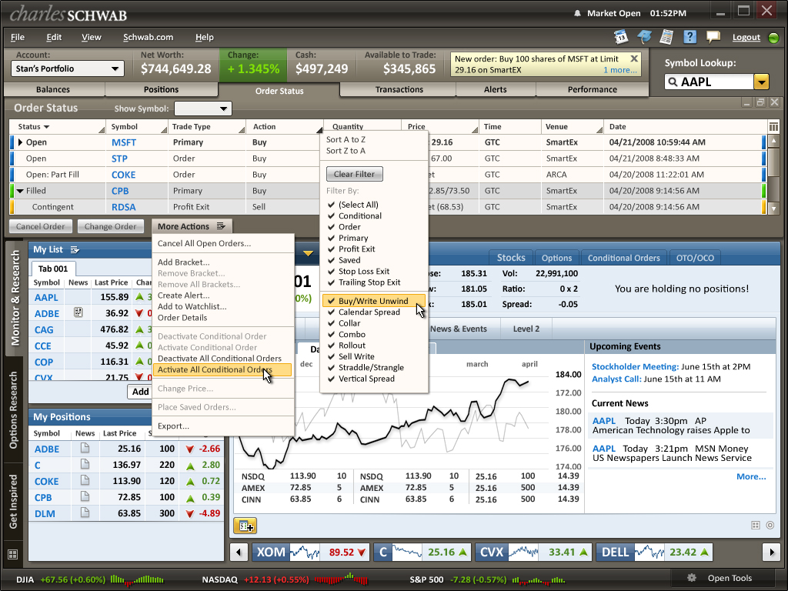The height and width of the screenshot is (591, 788).
Task: Click the yellow dropdown arrow above the chart
Action: click(x=308, y=253)
